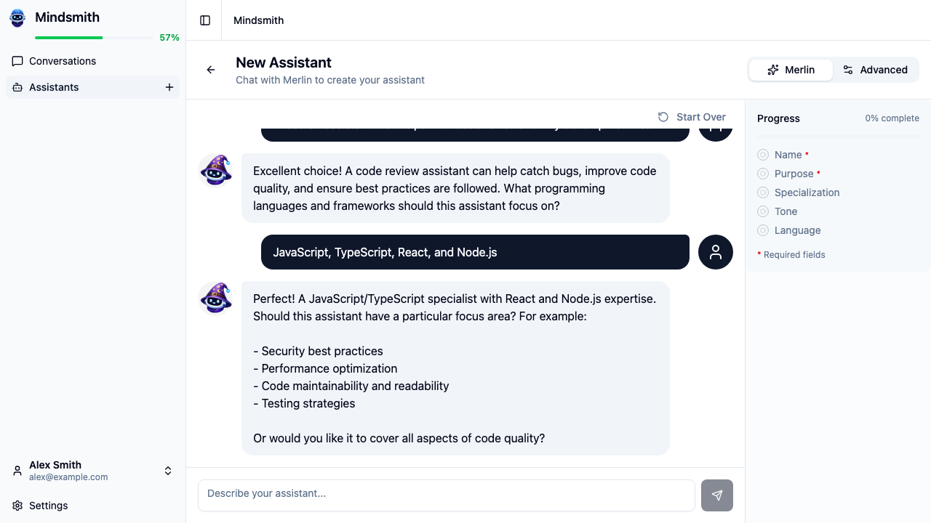This screenshot has height=523, width=931.
Task: Click the Mindsmith logo icon
Action: (x=17, y=18)
